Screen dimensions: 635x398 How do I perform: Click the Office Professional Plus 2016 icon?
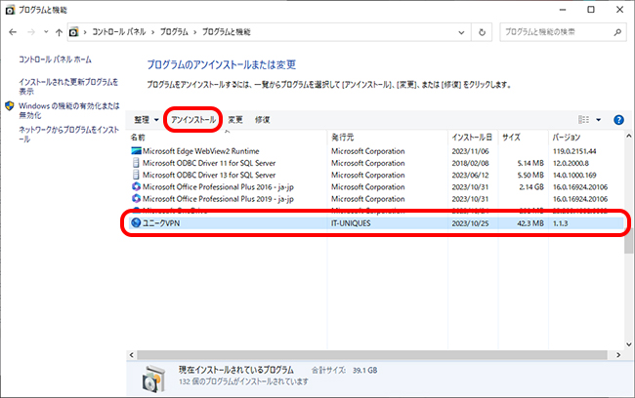tap(136, 187)
